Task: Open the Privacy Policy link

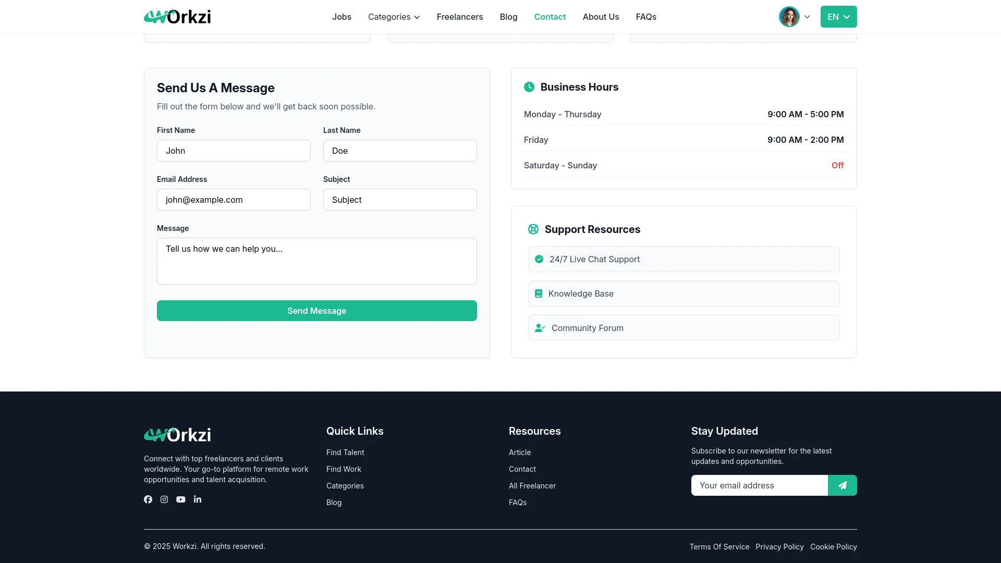Action: point(779,546)
